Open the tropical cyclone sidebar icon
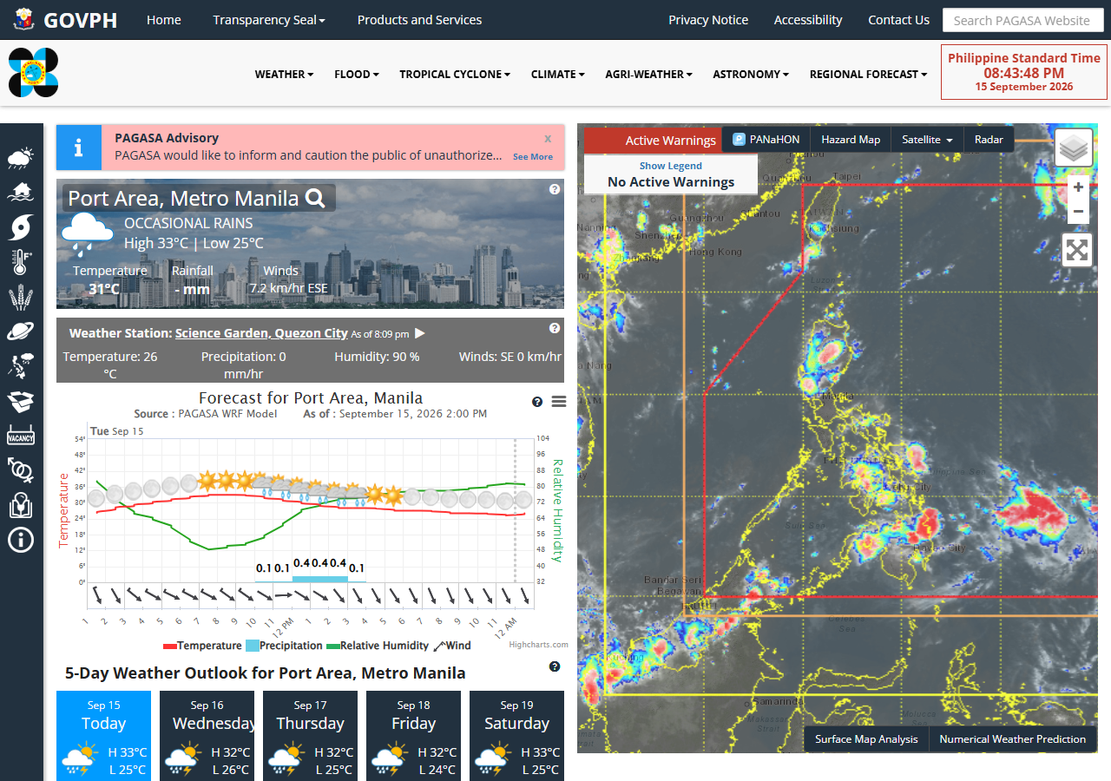1111x781 pixels. [21, 226]
